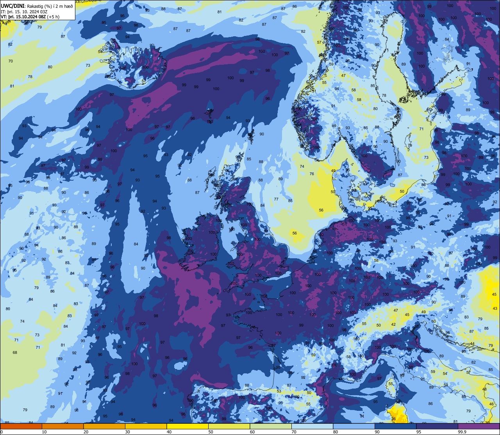Click the legend tick label '99.9'
This screenshot has width=500, height=435.
pyautogui.click(x=462, y=432)
